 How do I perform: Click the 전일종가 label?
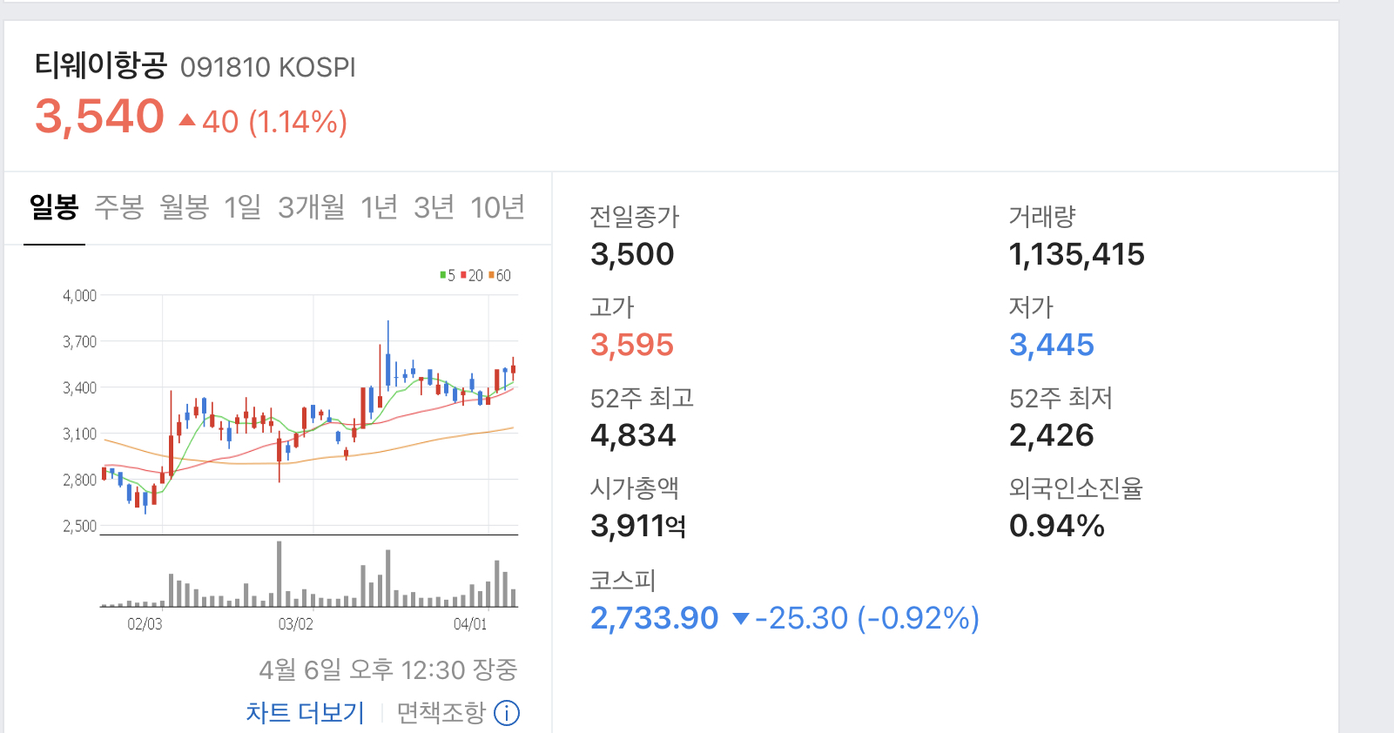pos(635,216)
